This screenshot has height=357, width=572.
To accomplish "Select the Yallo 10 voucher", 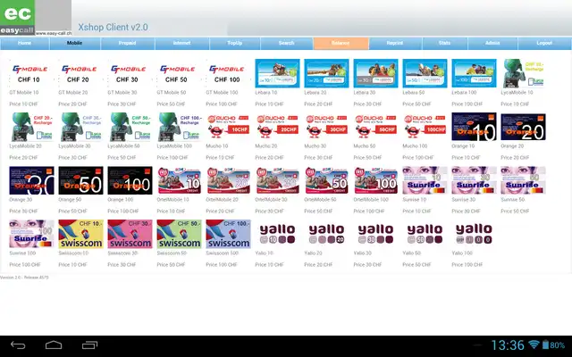I will click(277, 234).
